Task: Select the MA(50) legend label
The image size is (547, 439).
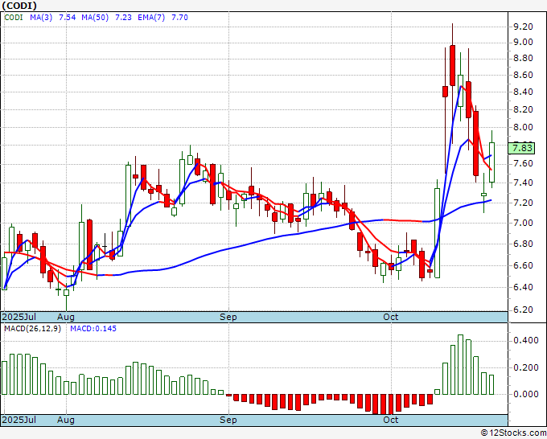Action: tap(95, 18)
